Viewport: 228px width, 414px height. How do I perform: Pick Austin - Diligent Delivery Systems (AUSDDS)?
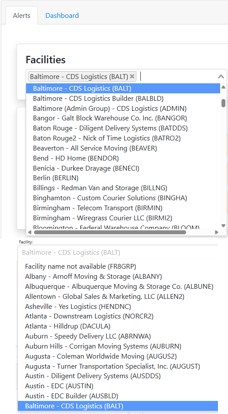point(118,376)
